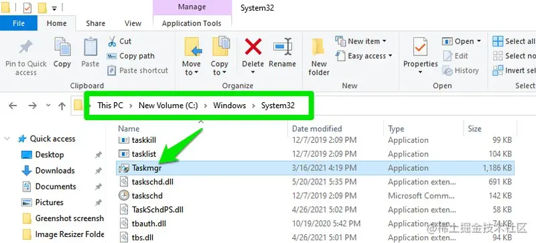Click the Properties checkmark icon
Screen dimensions: 536x243
click(x=420, y=47)
